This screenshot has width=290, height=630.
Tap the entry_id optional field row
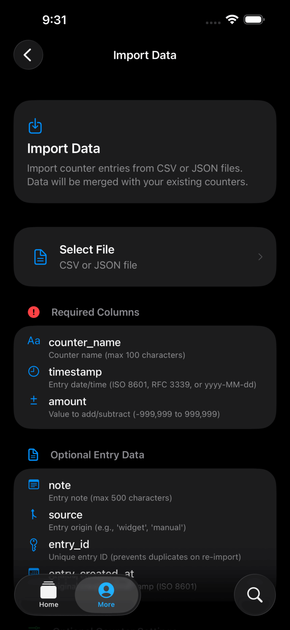(145, 550)
